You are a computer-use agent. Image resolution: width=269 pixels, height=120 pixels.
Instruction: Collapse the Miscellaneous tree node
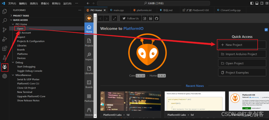click(x=13, y=75)
